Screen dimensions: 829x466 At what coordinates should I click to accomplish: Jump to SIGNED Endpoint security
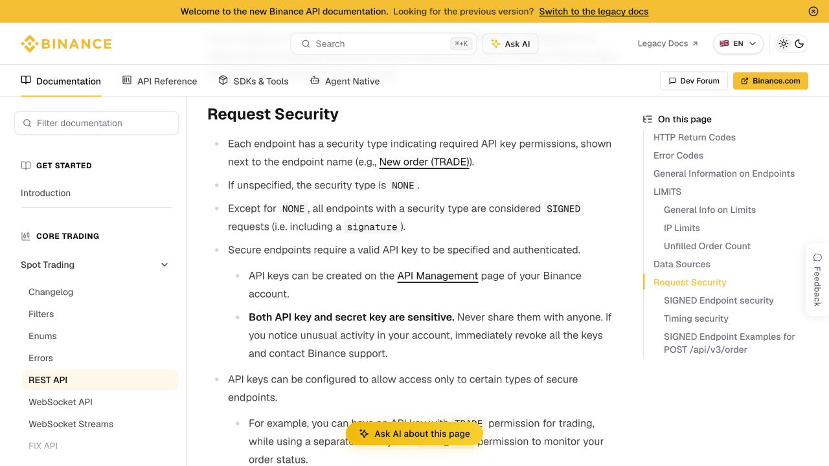coord(719,300)
